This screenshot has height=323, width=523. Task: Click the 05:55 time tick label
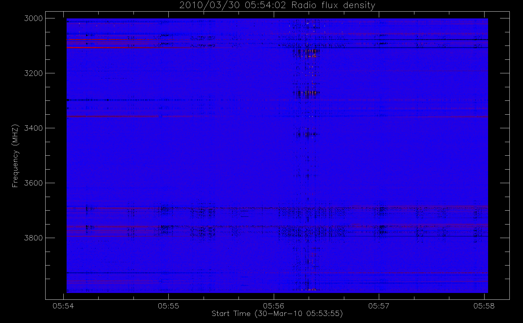[x=168, y=306]
